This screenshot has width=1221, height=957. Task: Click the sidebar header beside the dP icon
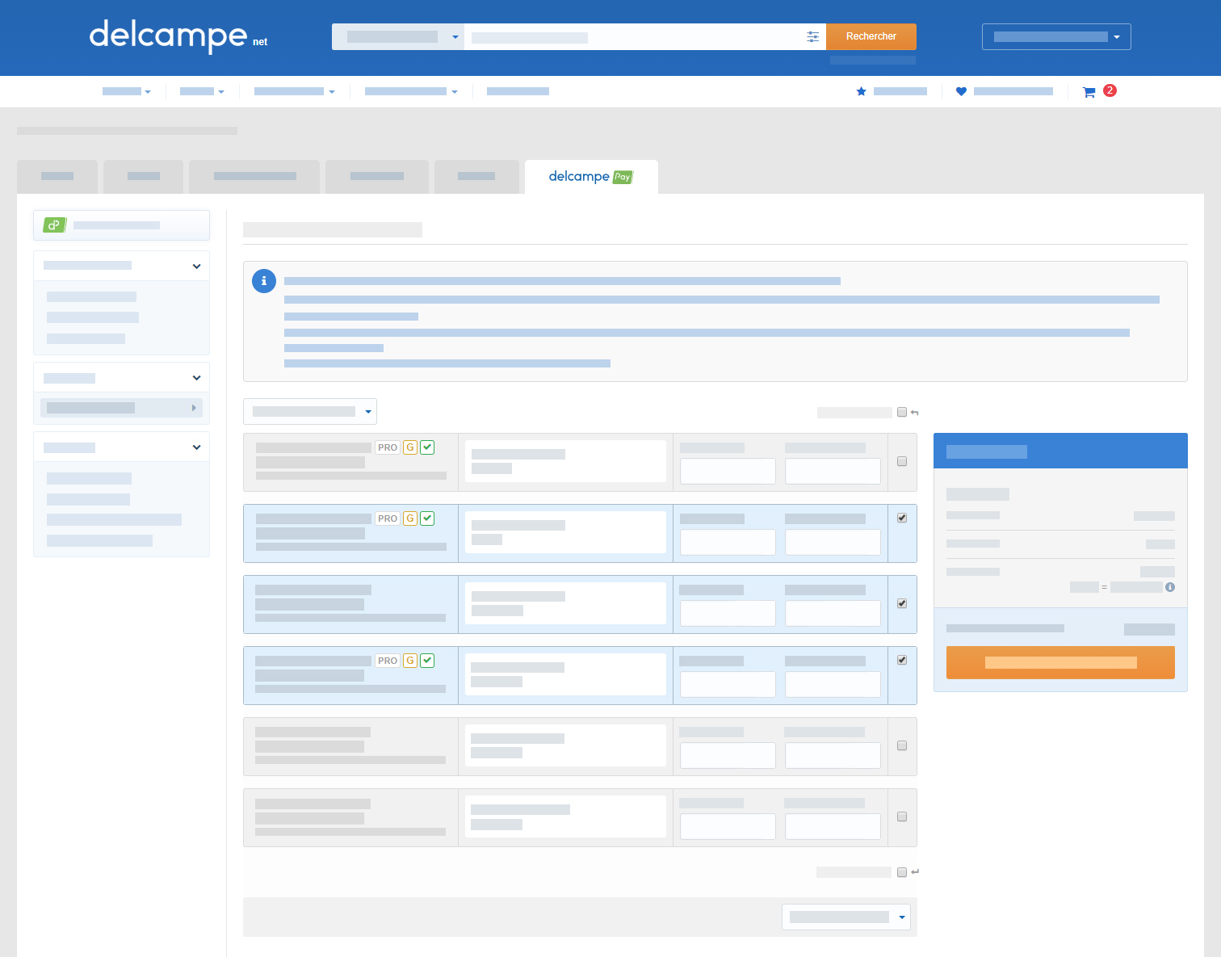click(116, 225)
